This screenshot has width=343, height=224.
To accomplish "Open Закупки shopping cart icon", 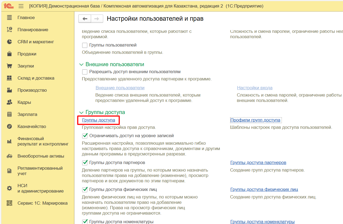I will coord(9,66).
